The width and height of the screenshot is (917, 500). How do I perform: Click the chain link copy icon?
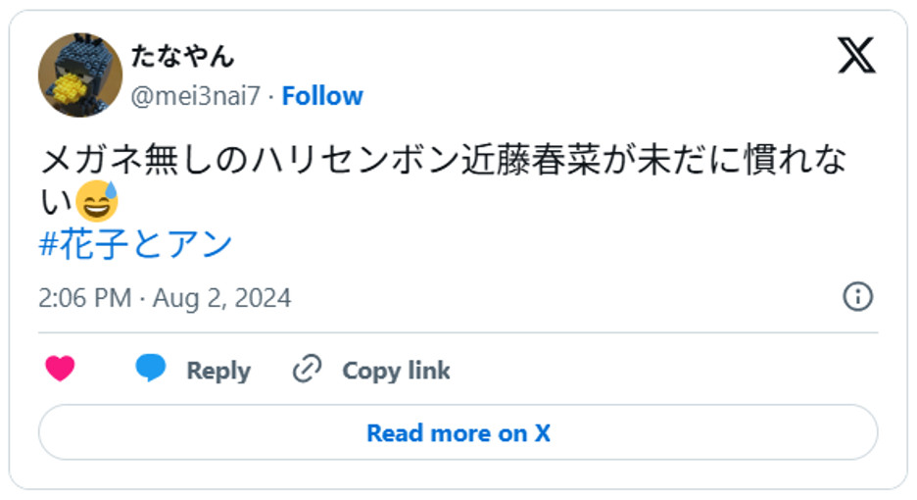[308, 370]
